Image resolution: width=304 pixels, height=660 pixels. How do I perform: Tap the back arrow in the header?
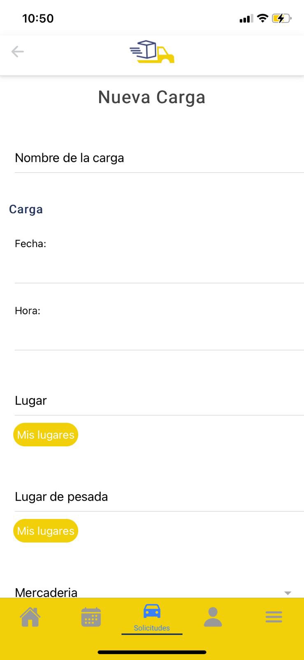tap(18, 52)
